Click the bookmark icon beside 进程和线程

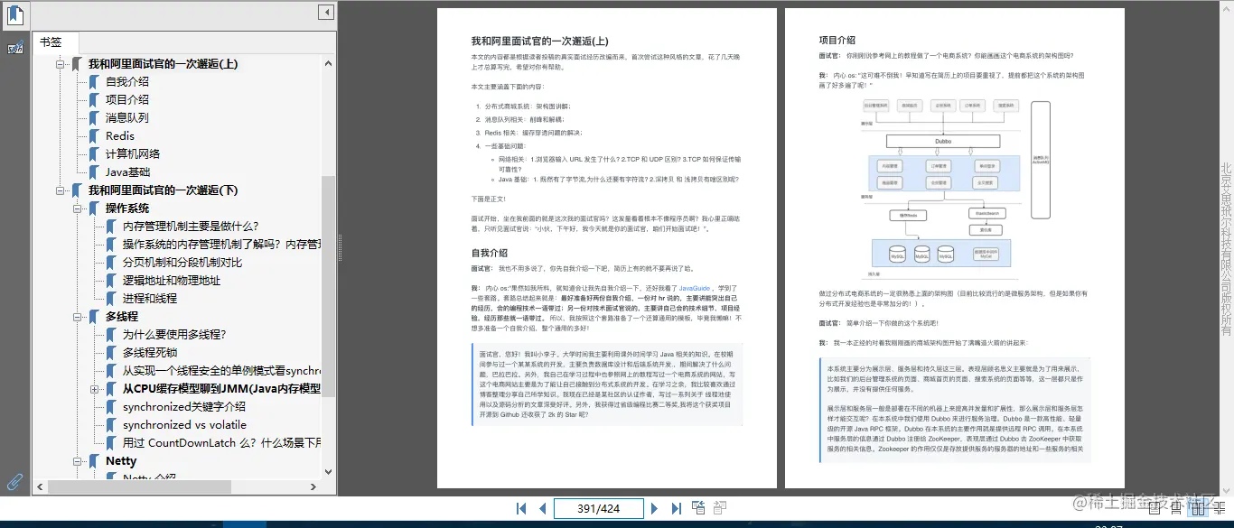click(x=111, y=299)
